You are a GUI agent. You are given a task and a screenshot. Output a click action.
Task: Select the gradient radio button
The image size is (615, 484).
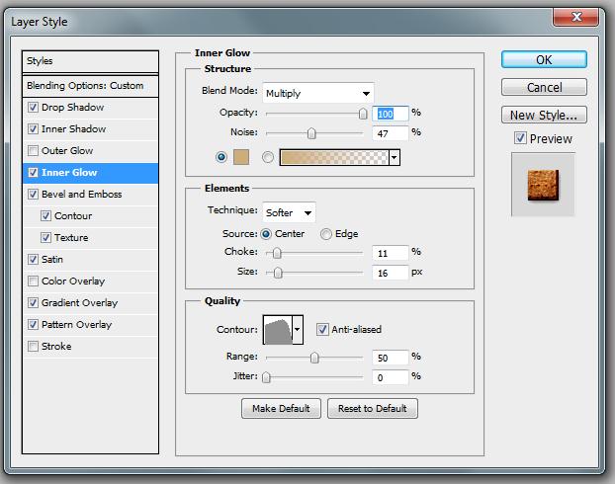coord(267,157)
